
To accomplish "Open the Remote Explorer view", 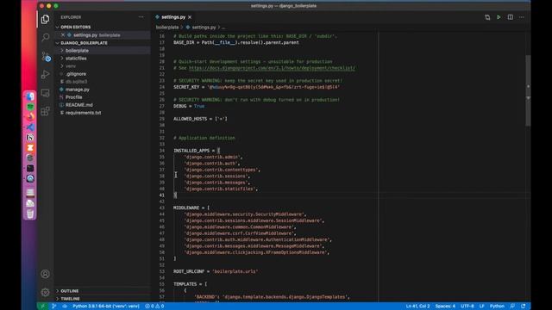I will pos(45,93).
